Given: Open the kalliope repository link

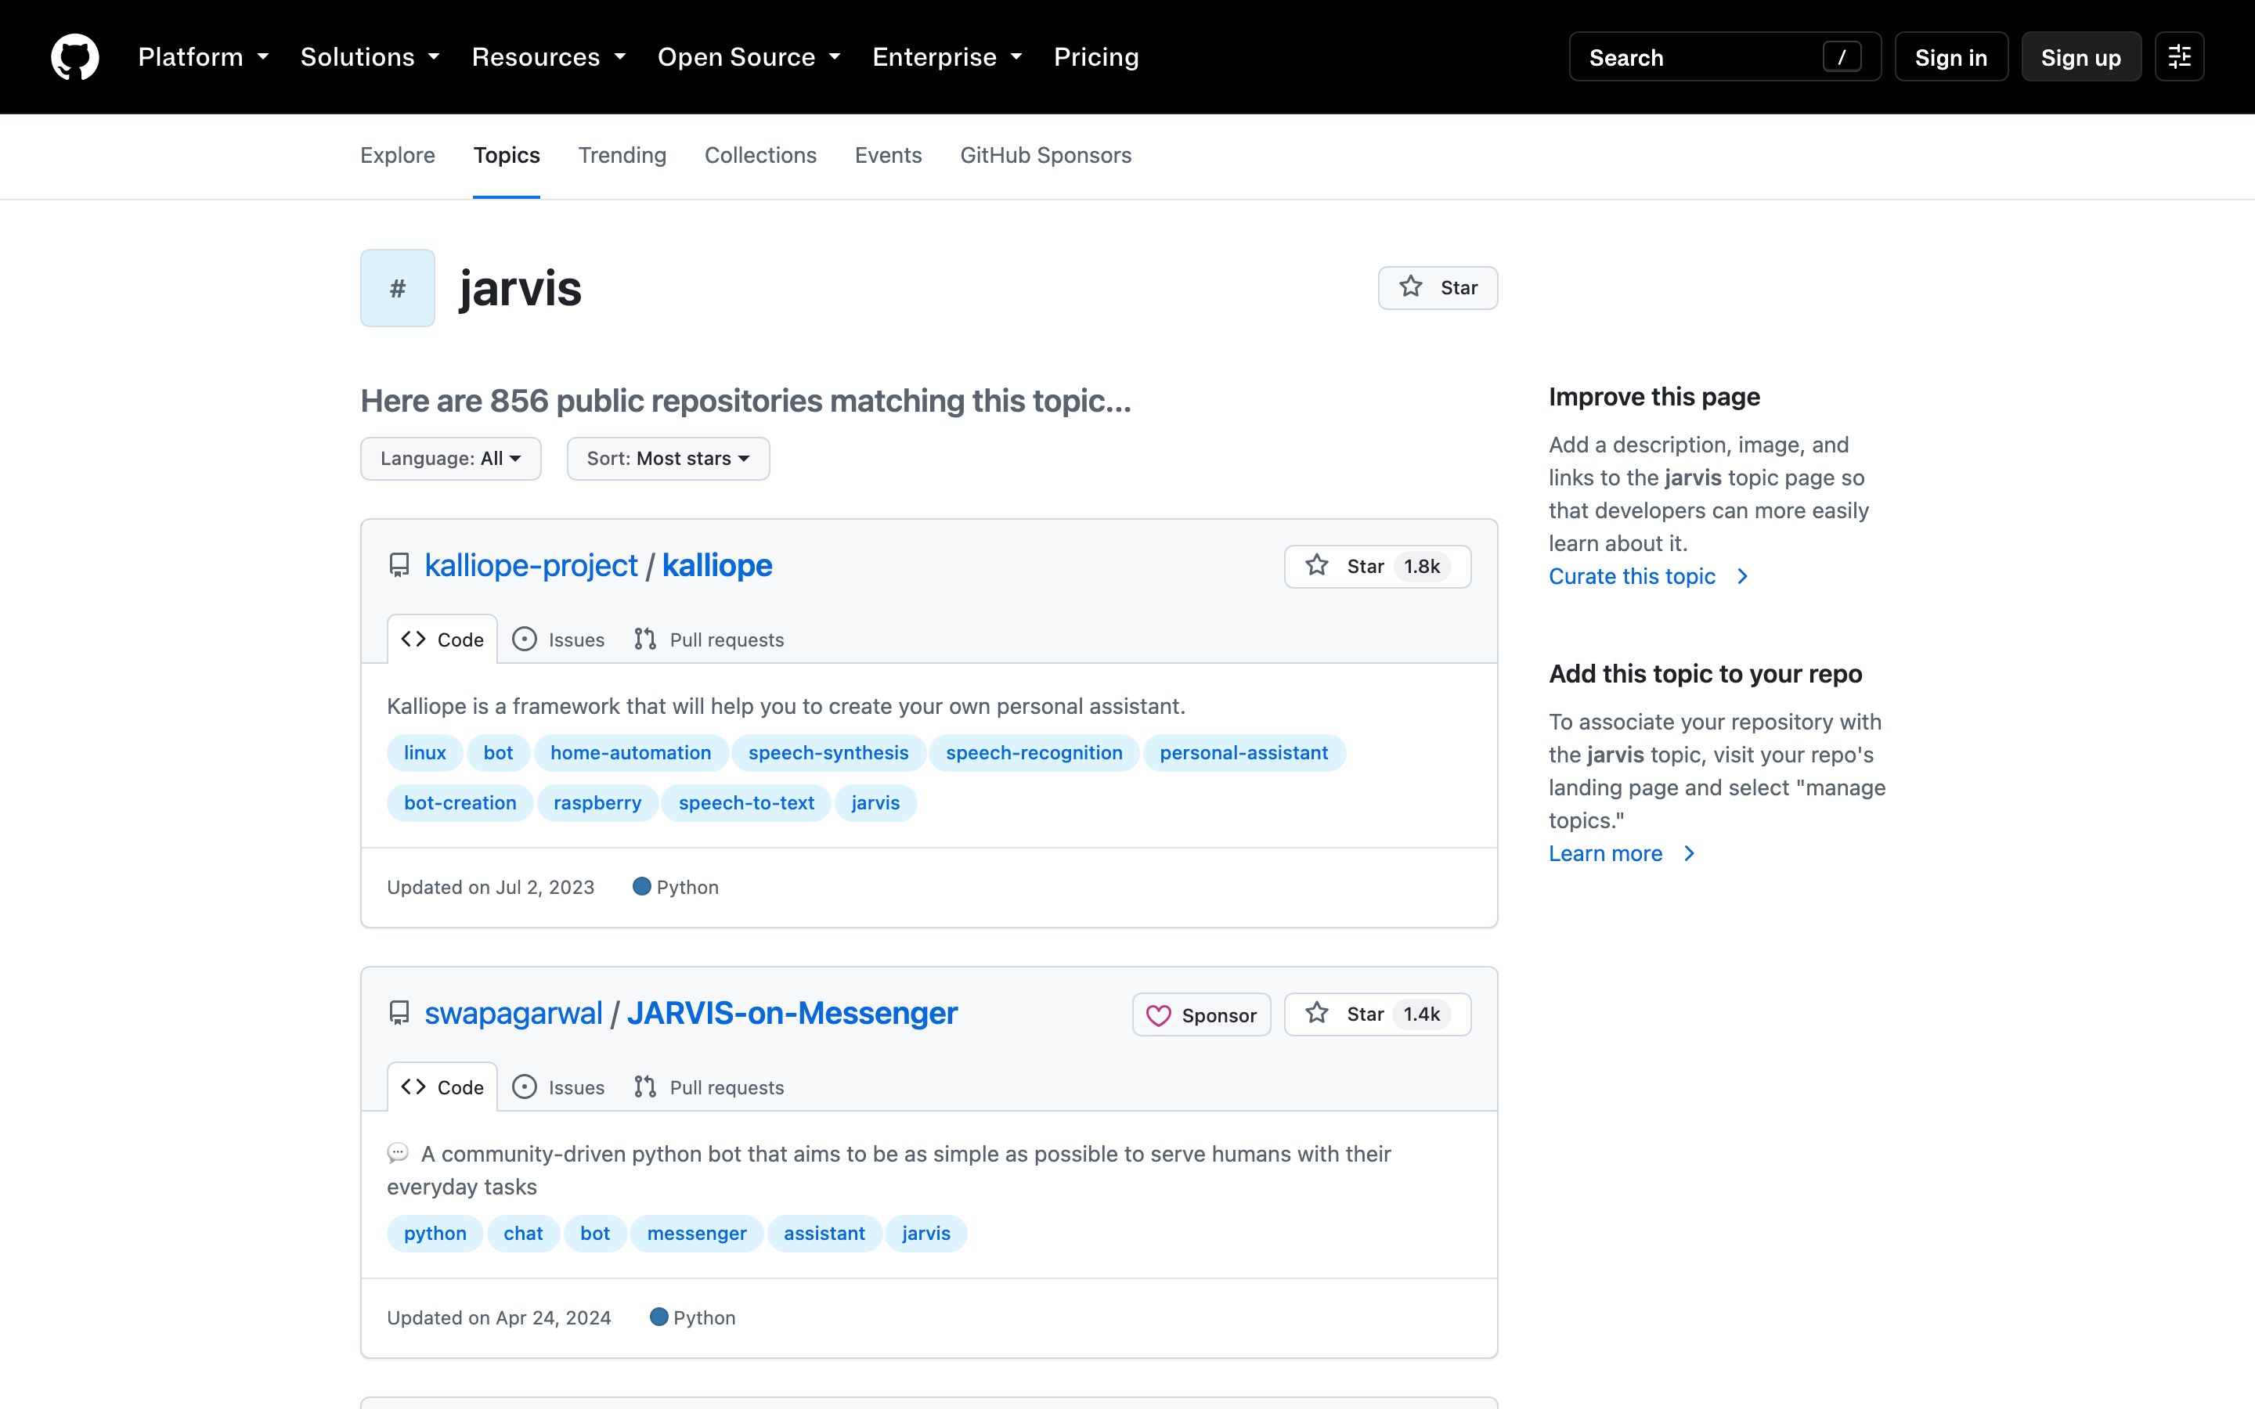Looking at the screenshot, I should pyautogui.click(x=716, y=566).
